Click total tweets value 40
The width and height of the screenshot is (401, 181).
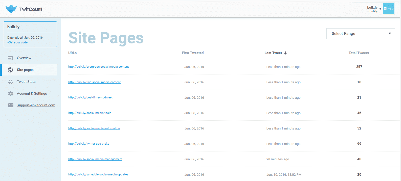[x=359, y=159]
